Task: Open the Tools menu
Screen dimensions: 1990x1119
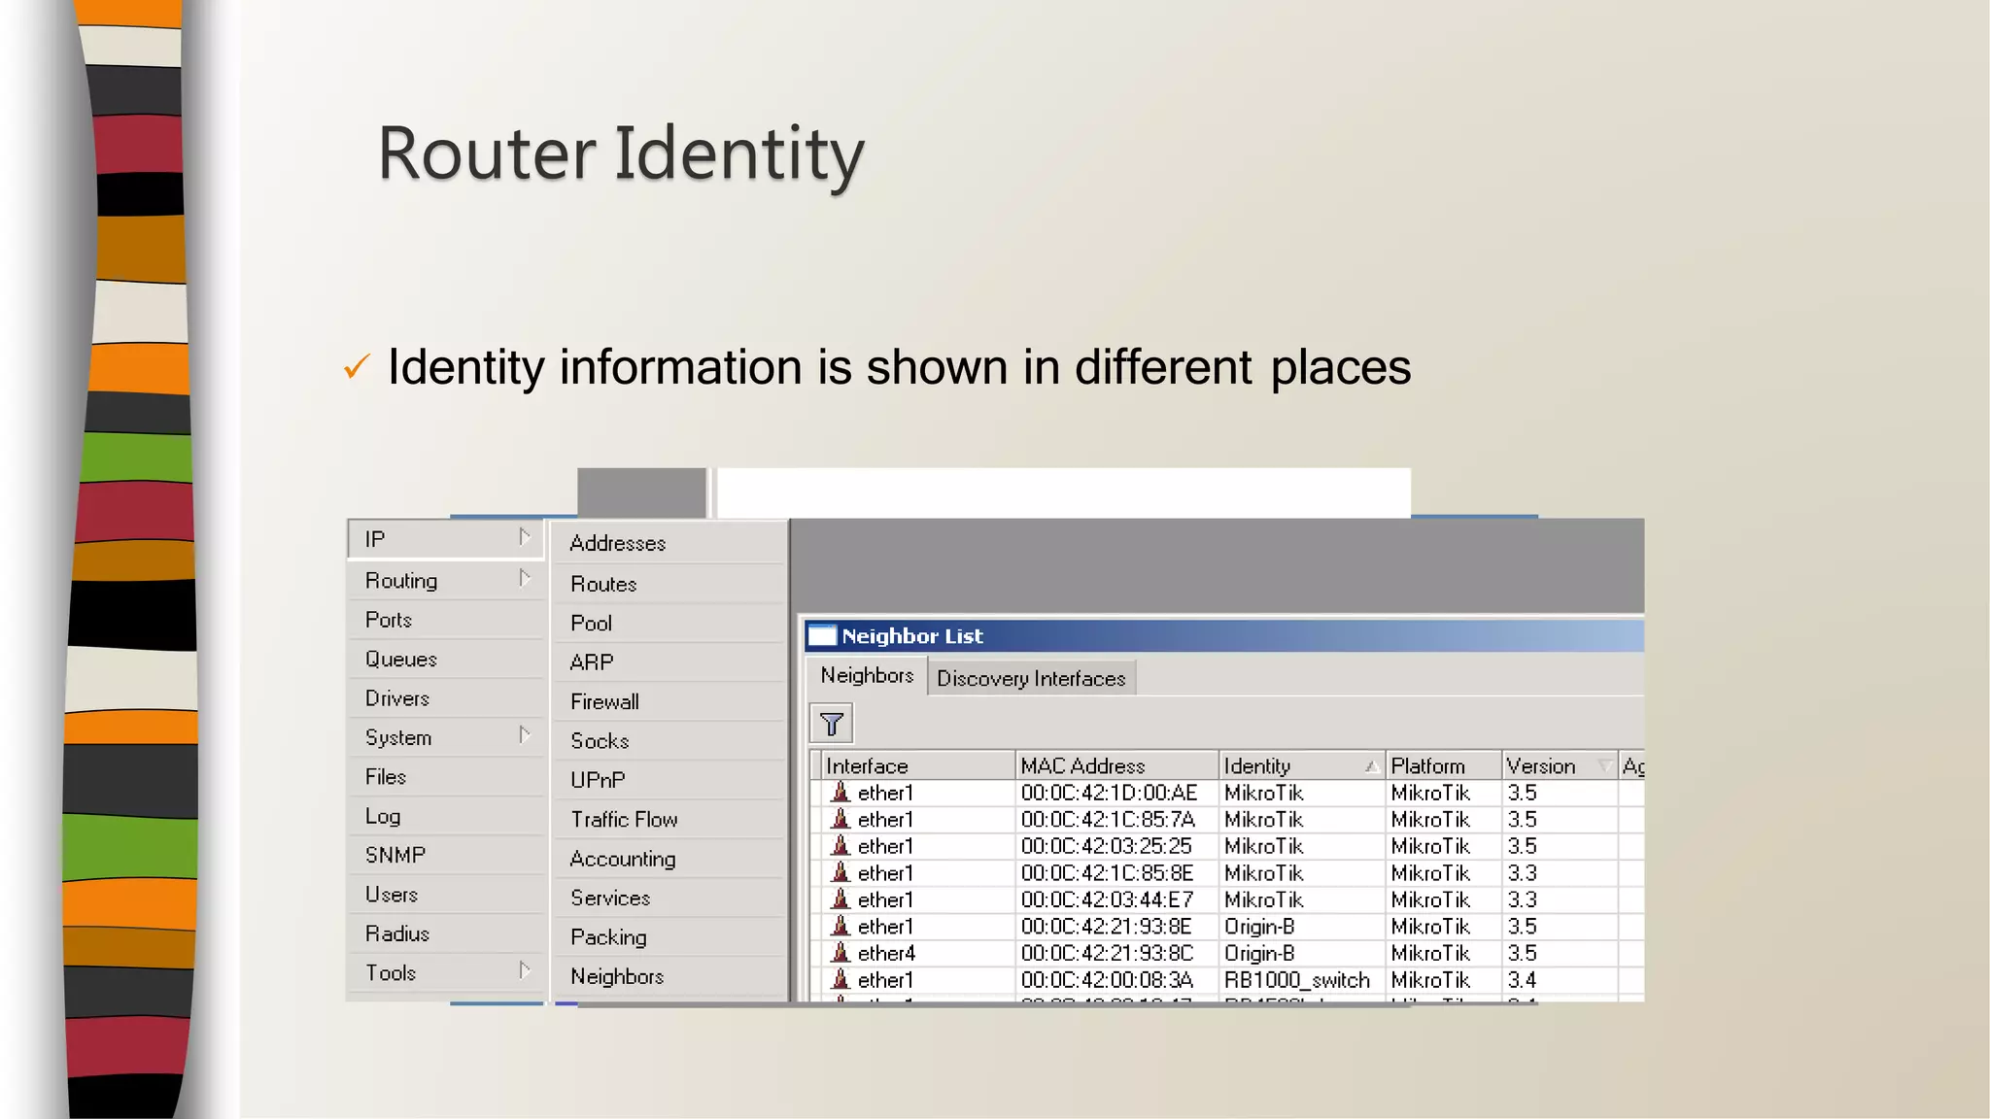Action: 446,972
